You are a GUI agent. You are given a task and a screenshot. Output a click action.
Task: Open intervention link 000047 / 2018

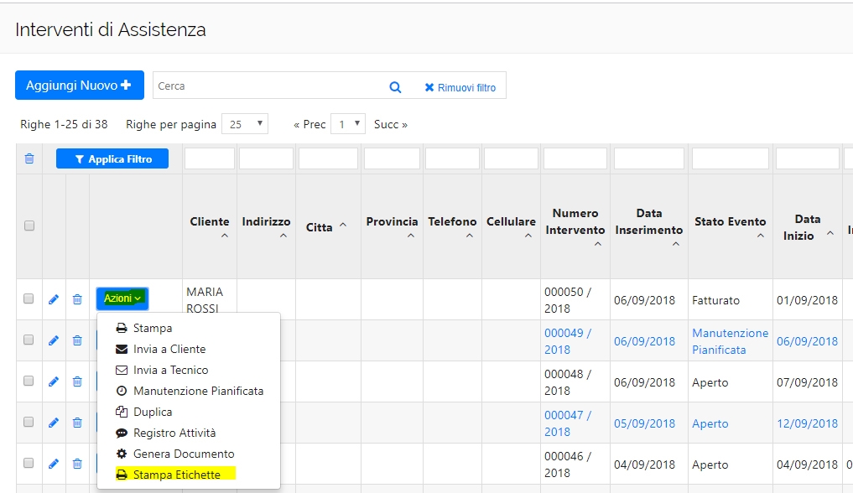point(568,423)
